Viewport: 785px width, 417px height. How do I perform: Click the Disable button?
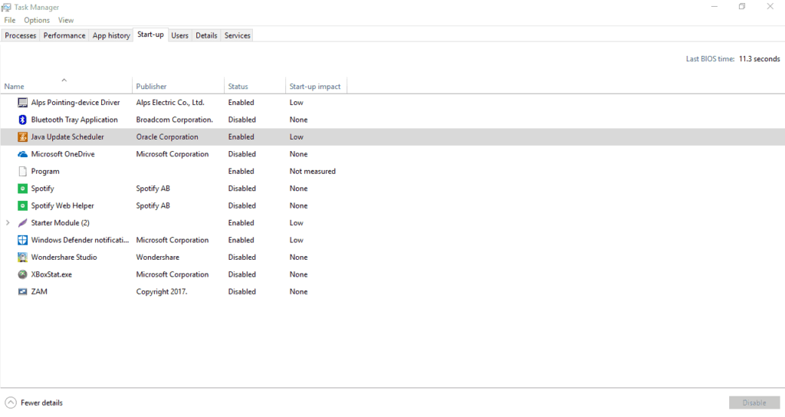[754, 402]
